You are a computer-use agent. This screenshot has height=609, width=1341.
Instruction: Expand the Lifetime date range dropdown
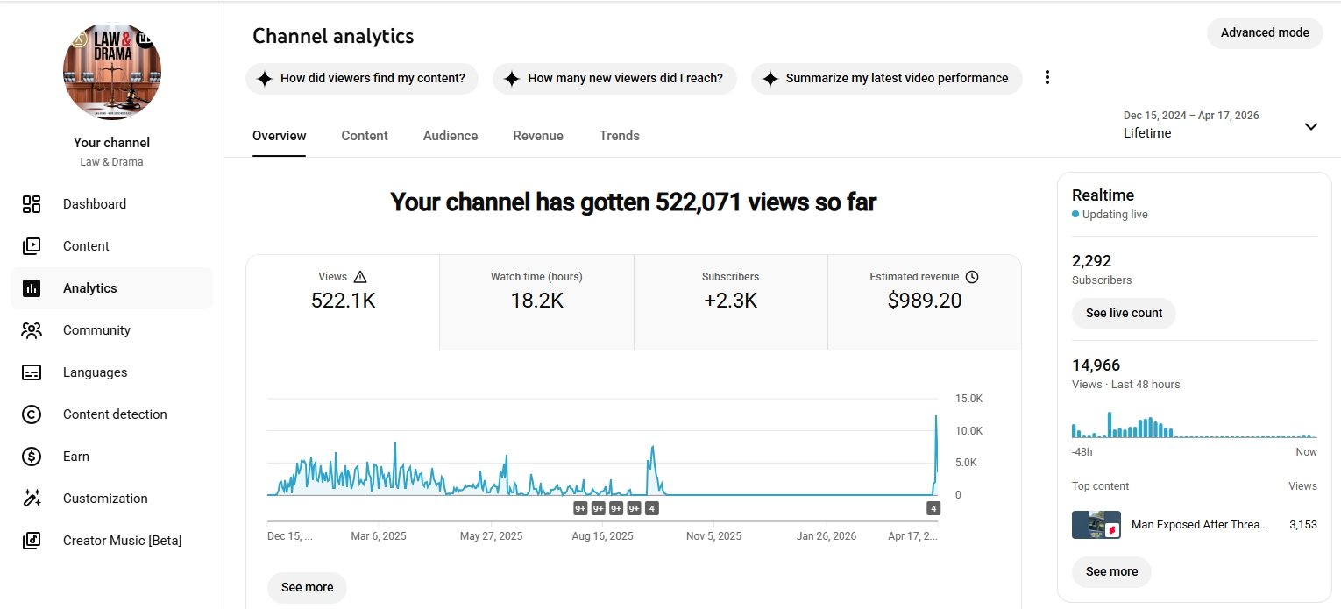1310,126
